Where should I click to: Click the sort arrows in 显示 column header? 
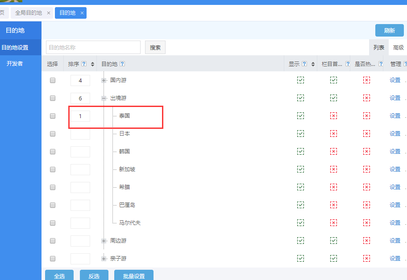tap(313, 64)
